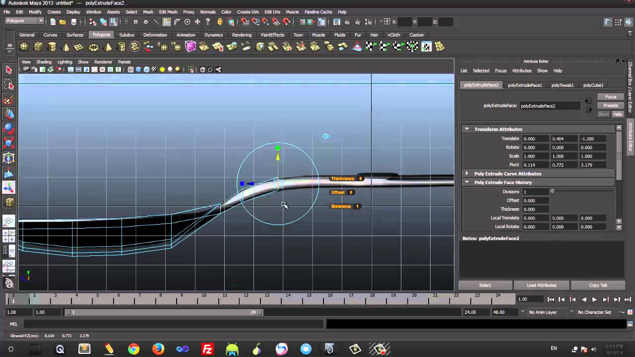The image size is (635, 357).
Task: Toggle the Attribute Editor display icon
Action: pyautogui.click(x=608, y=22)
